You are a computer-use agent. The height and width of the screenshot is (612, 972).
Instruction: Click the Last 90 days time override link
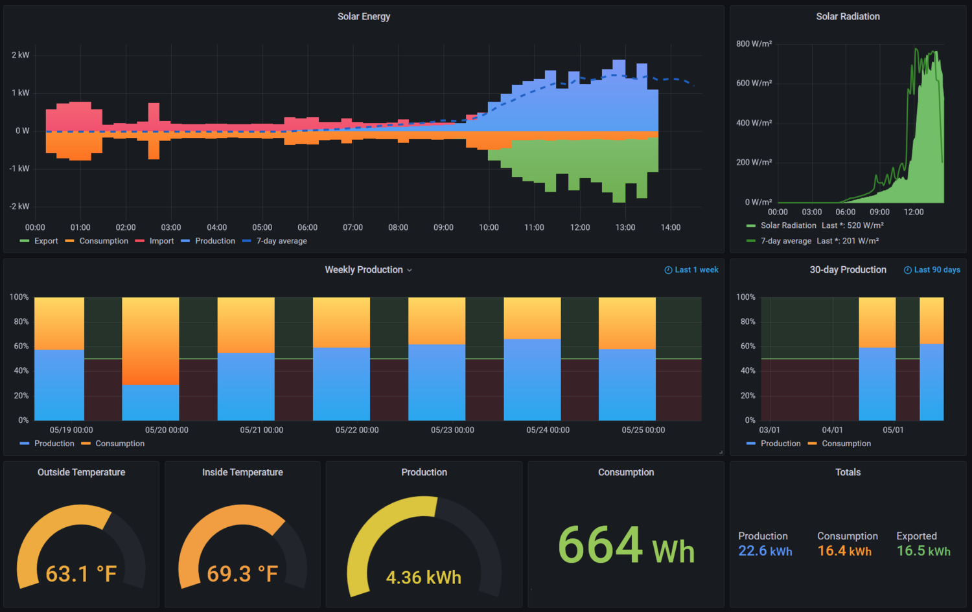point(937,270)
